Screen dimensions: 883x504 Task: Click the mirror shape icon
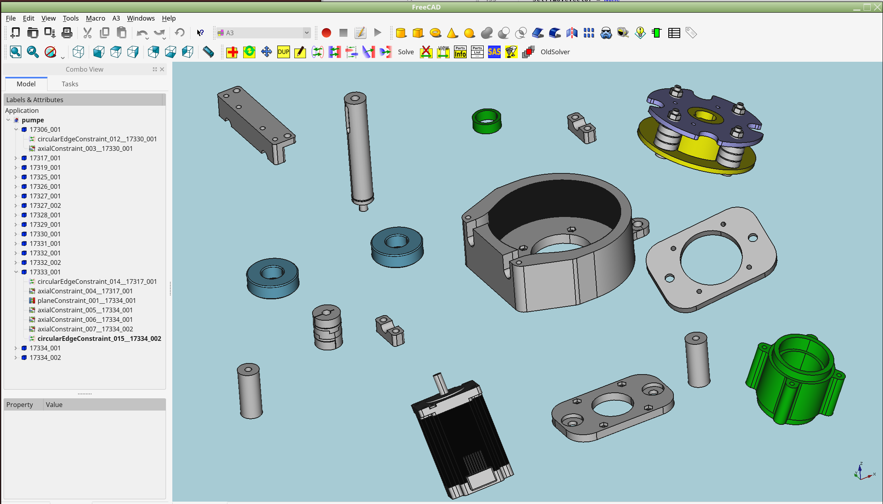click(x=572, y=33)
